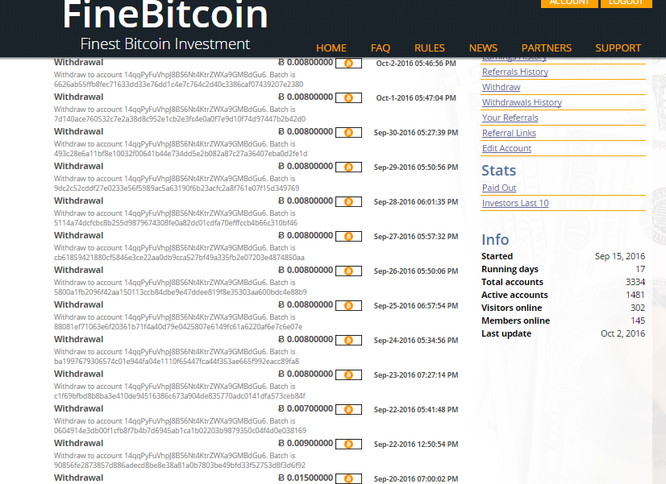Click the amount 0.00900000
The width and height of the screenshot is (666, 484).
[x=306, y=443]
